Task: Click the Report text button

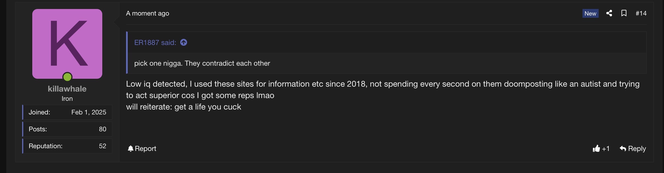Action: [145, 148]
